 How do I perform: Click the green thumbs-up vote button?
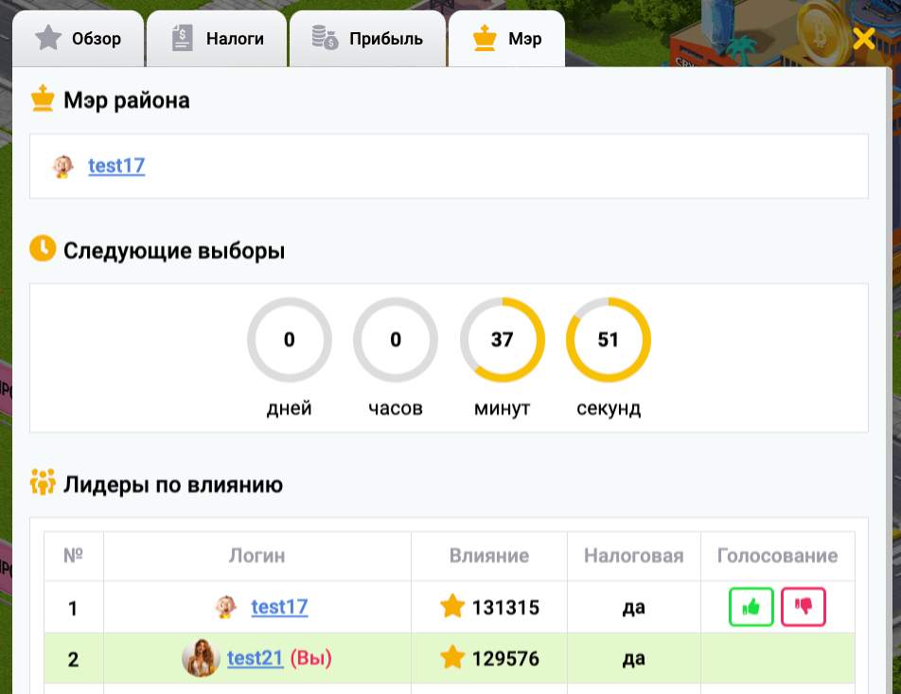(x=751, y=607)
